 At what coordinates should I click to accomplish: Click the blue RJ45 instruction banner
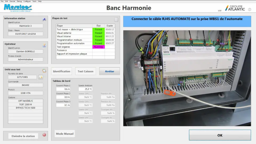pos(187,21)
